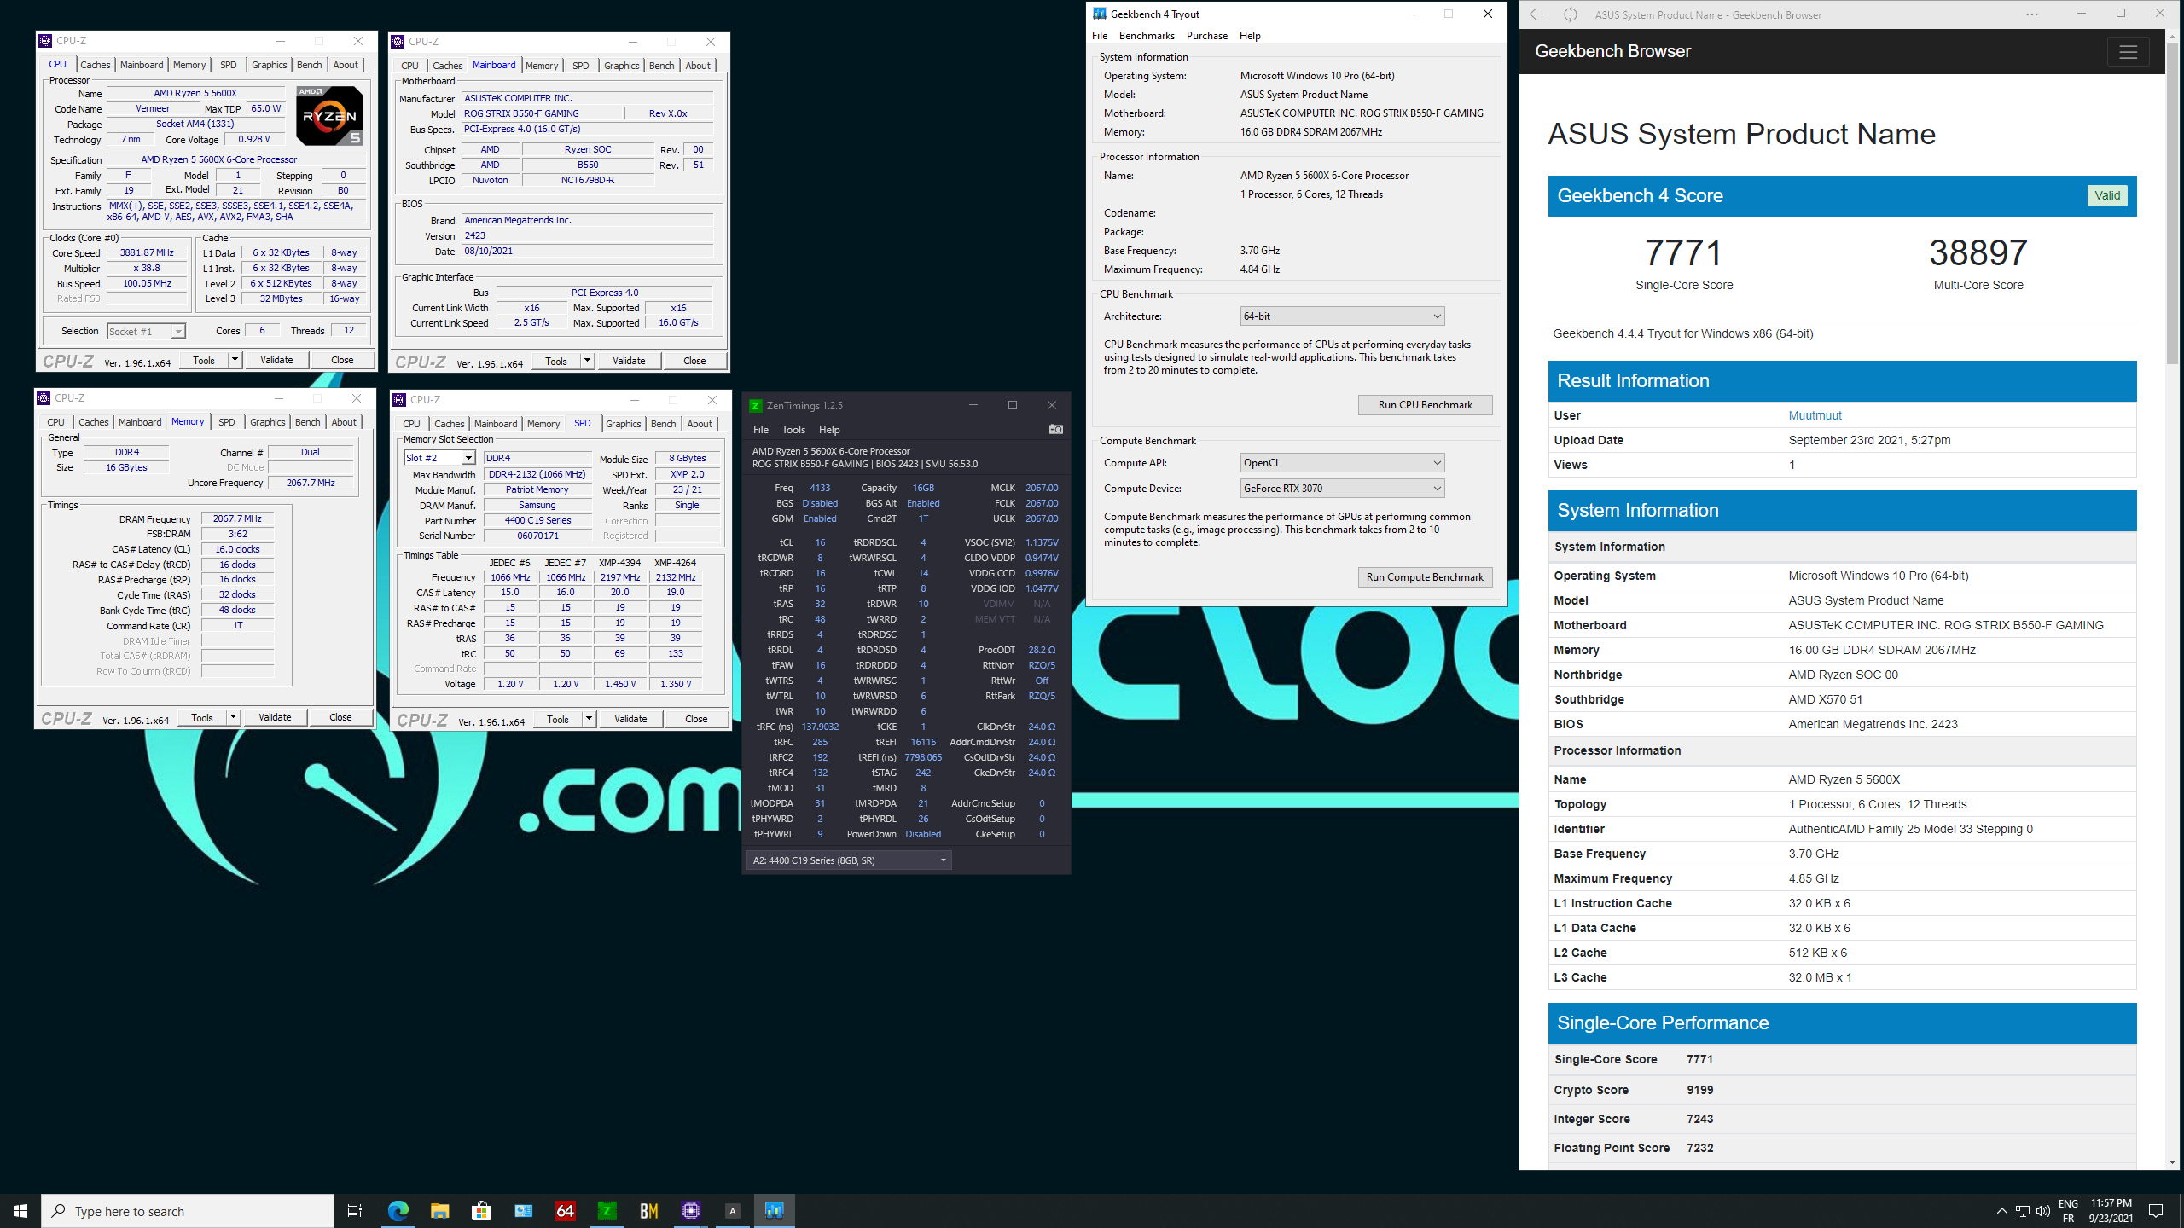Click the BM benchmark taskbar icon
The width and height of the screenshot is (2184, 1228).
[649, 1211]
